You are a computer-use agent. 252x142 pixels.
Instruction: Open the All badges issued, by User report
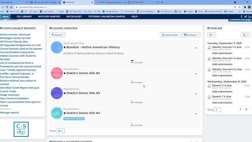coord(15,38)
